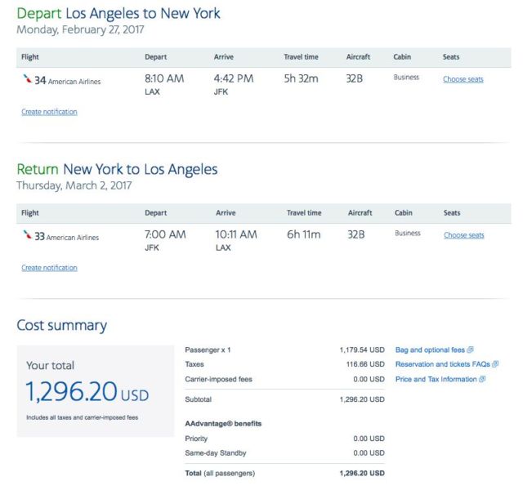Choose seats for the return JFK to LAX flight
This screenshot has height=490, width=523.
coord(463,235)
